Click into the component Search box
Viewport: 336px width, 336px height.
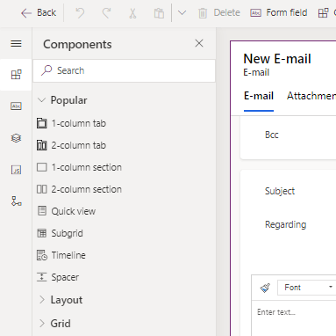[x=125, y=70]
